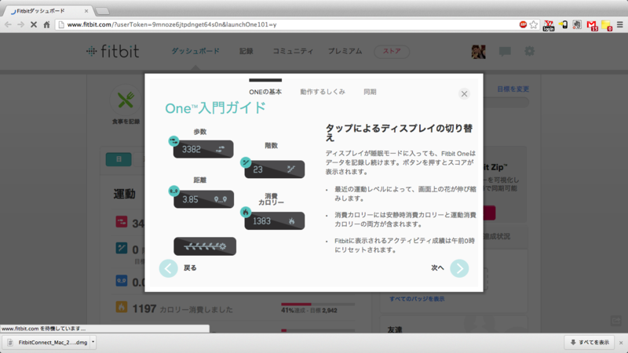The height and width of the screenshot is (353, 628).
Task: Go to next guide page arrow
Action: 459,268
